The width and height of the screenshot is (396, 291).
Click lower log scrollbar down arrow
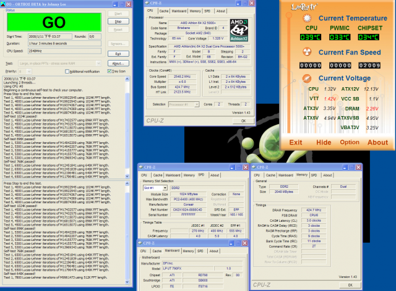click(127, 282)
